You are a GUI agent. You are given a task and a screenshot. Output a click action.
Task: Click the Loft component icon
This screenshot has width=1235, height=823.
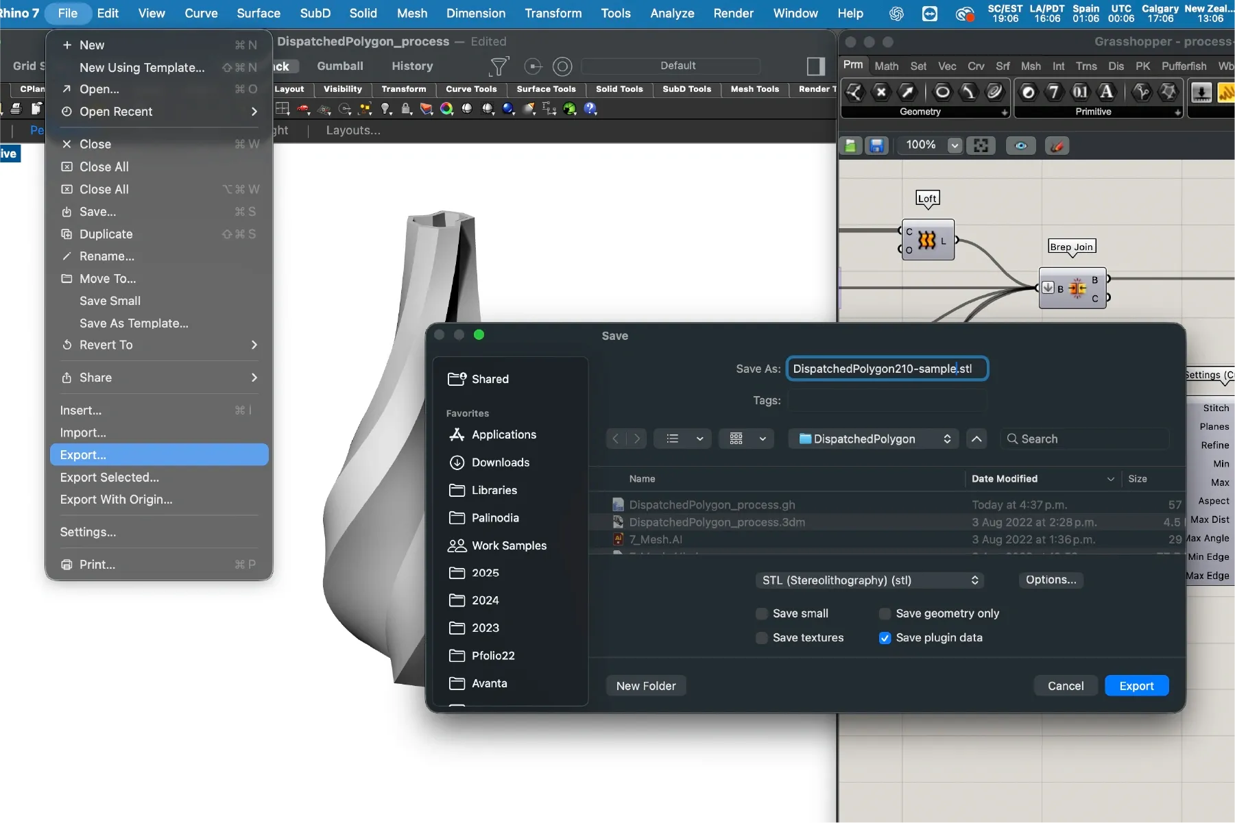[927, 241]
